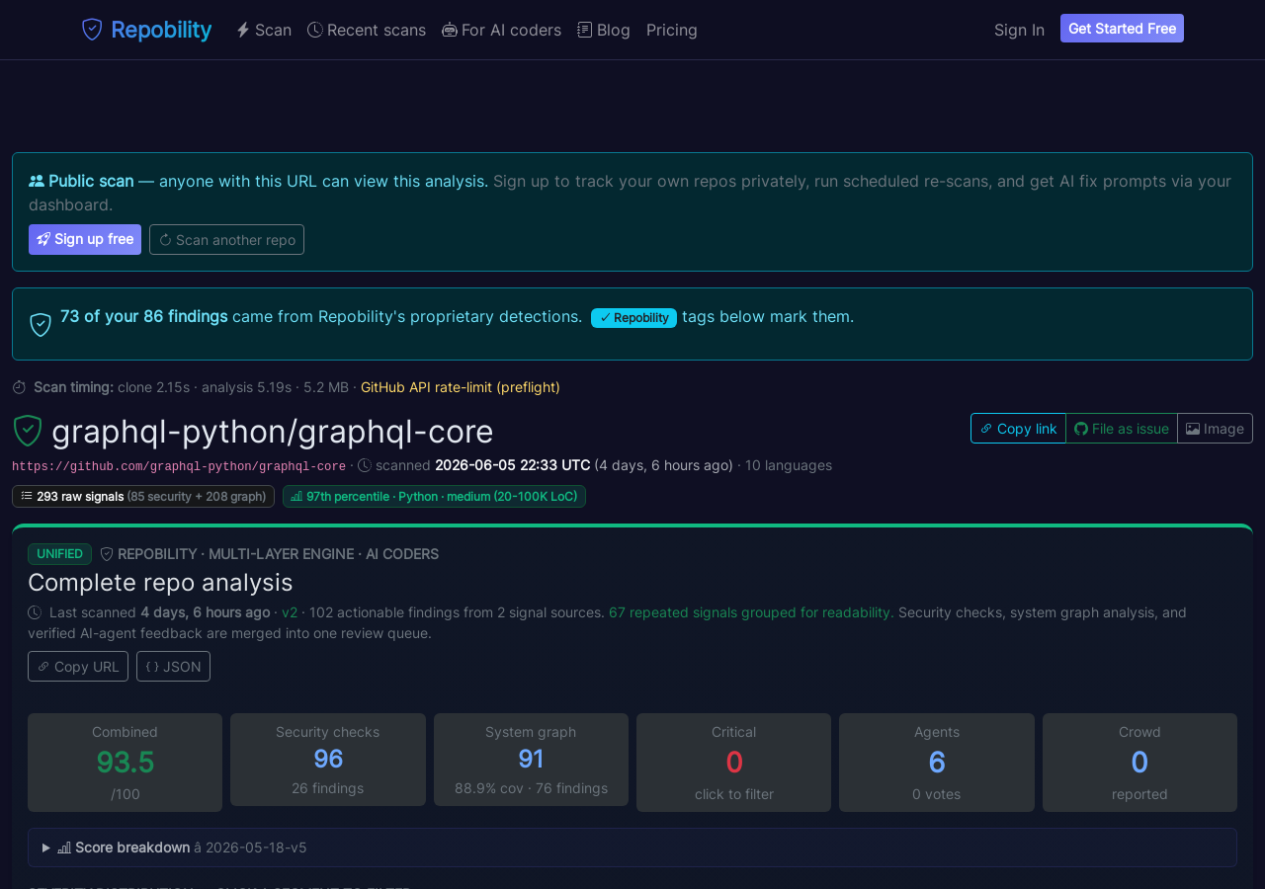Open the Scan page from navbar
This screenshot has width=1265, height=889.
264,30
